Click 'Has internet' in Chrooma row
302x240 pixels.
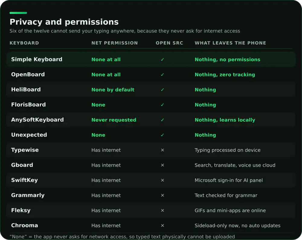pyautogui.click(x=106, y=226)
